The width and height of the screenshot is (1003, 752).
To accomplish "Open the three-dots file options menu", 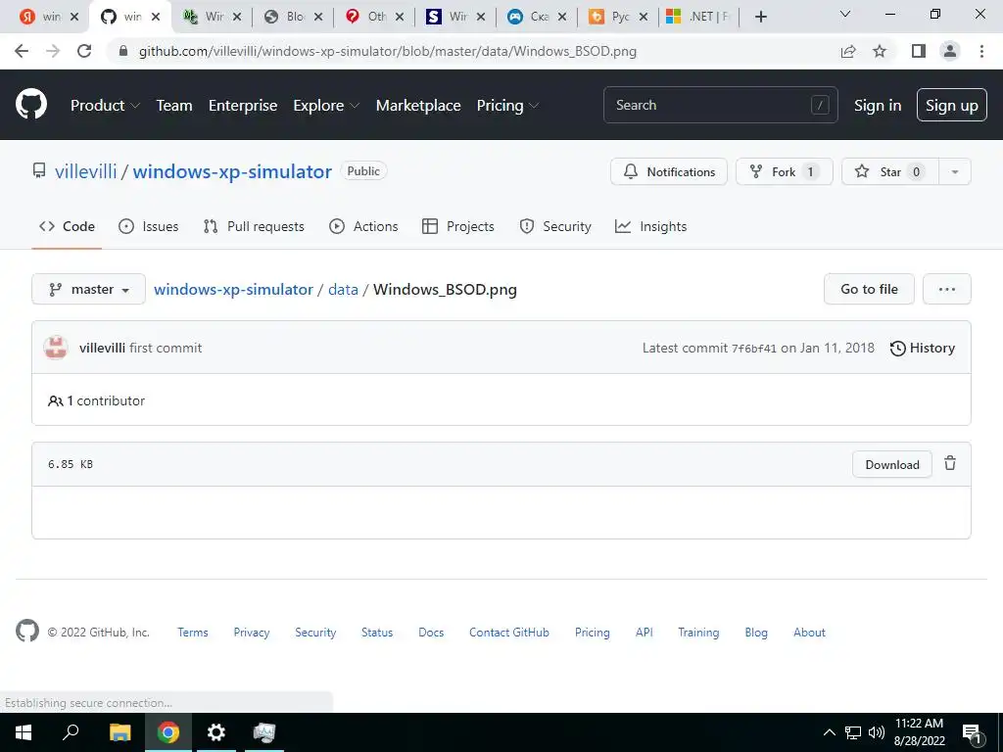I will pos(947,289).
